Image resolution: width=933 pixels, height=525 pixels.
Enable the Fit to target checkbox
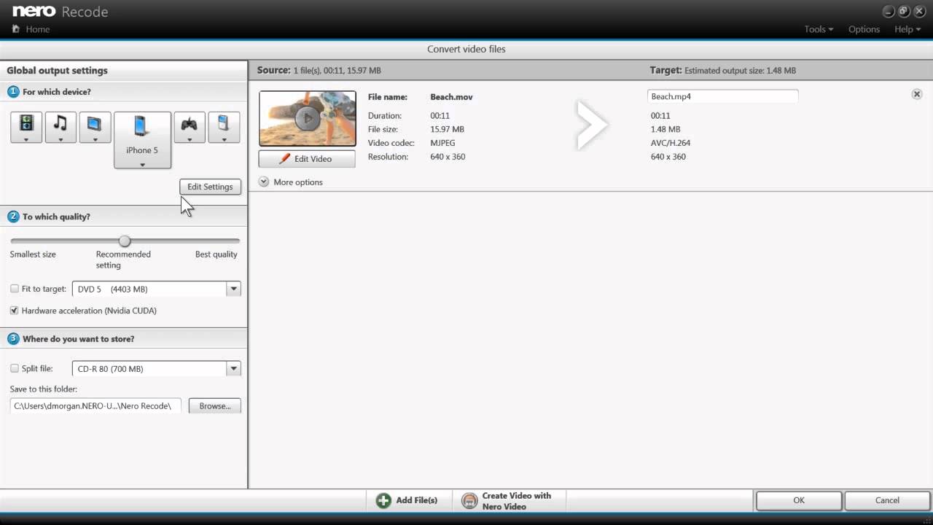(15, 289)
